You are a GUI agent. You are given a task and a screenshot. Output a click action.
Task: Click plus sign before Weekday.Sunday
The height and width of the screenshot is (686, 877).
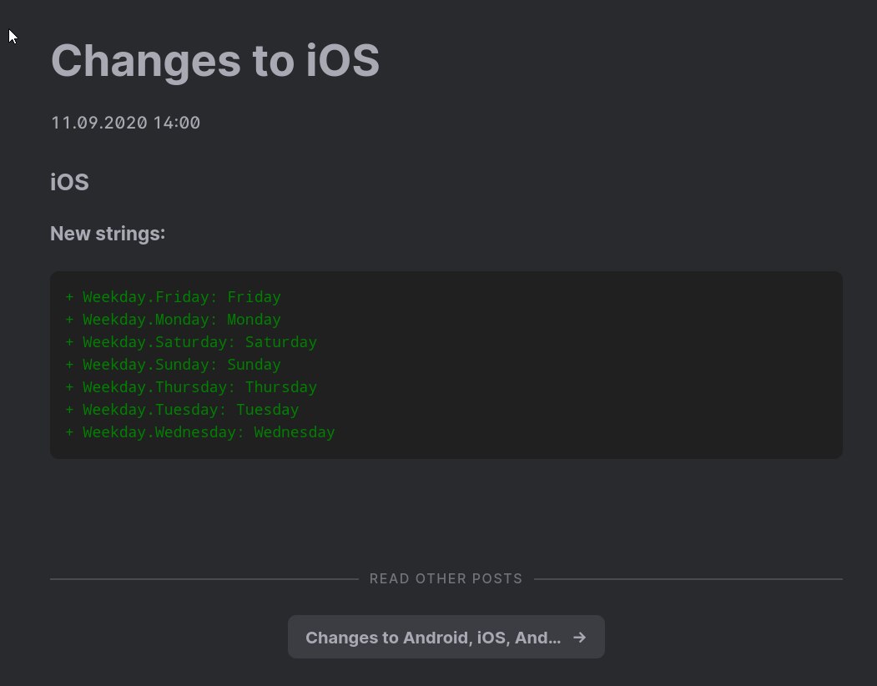pyautogui.click(x=69, y=365)
